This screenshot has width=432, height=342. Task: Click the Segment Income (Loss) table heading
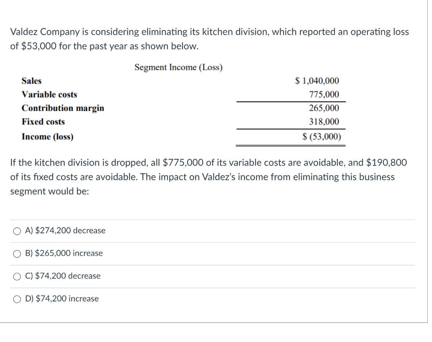178,67
